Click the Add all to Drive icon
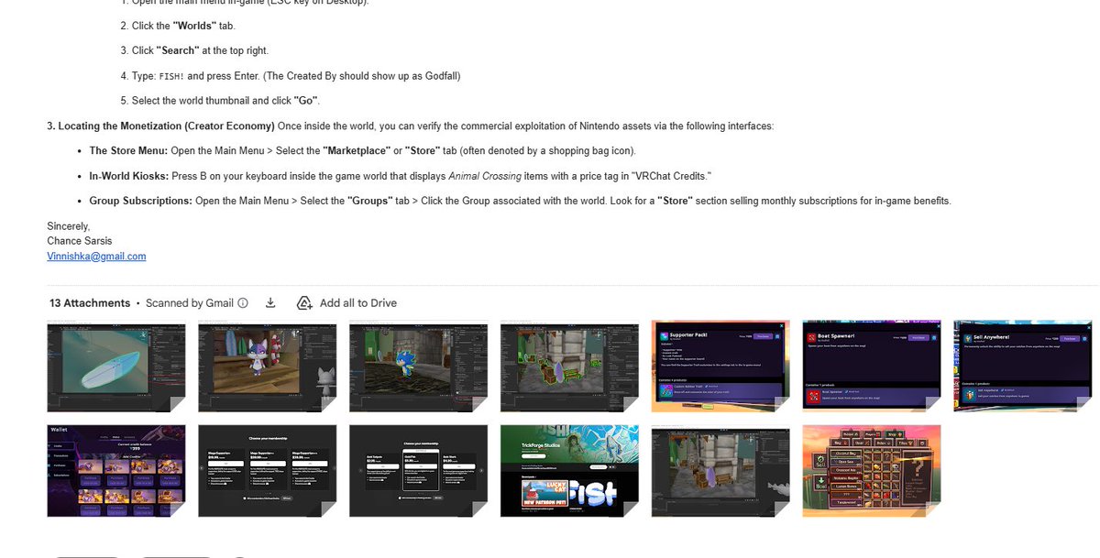The image size is (1100, 558). click(x=305, y=303)
